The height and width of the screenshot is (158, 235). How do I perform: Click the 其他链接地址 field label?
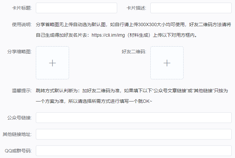(x=17, y=134)
